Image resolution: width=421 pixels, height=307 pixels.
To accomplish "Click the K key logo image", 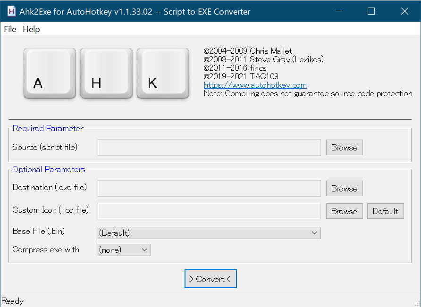I will tap(163, 74).
